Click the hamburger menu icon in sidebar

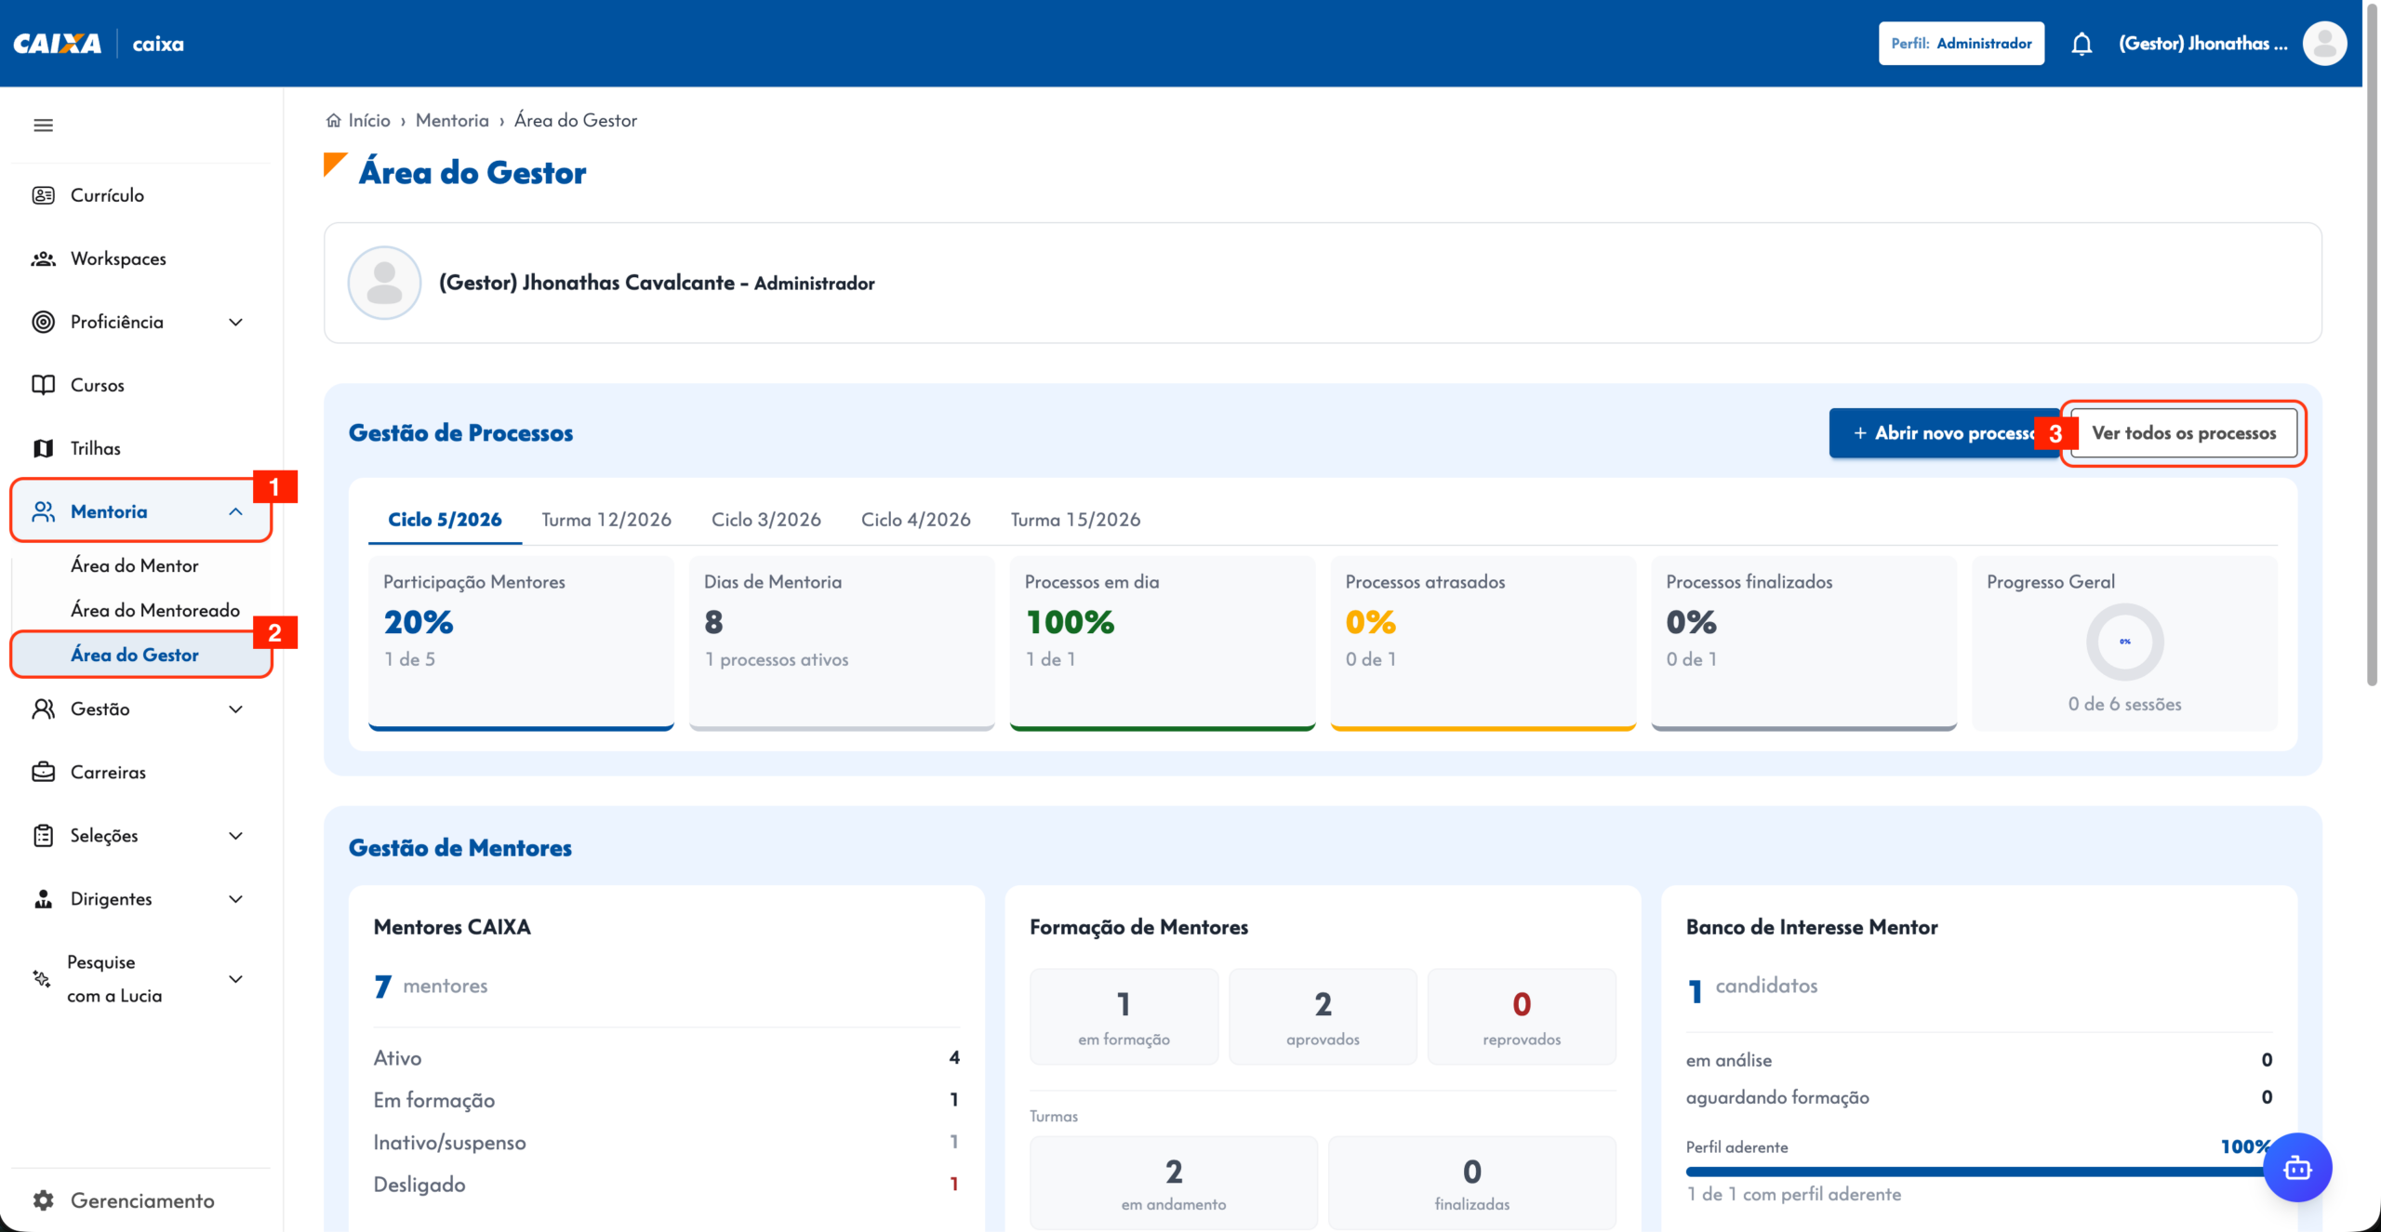pyautogui.click(x=43, y=126)
